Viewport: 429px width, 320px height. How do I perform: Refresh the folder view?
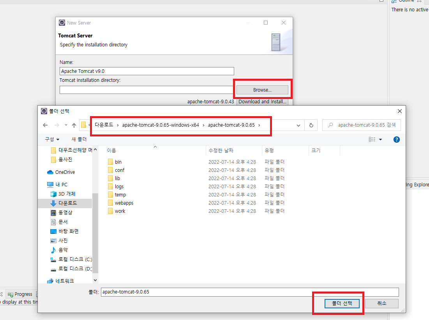[x=311, y=126]
